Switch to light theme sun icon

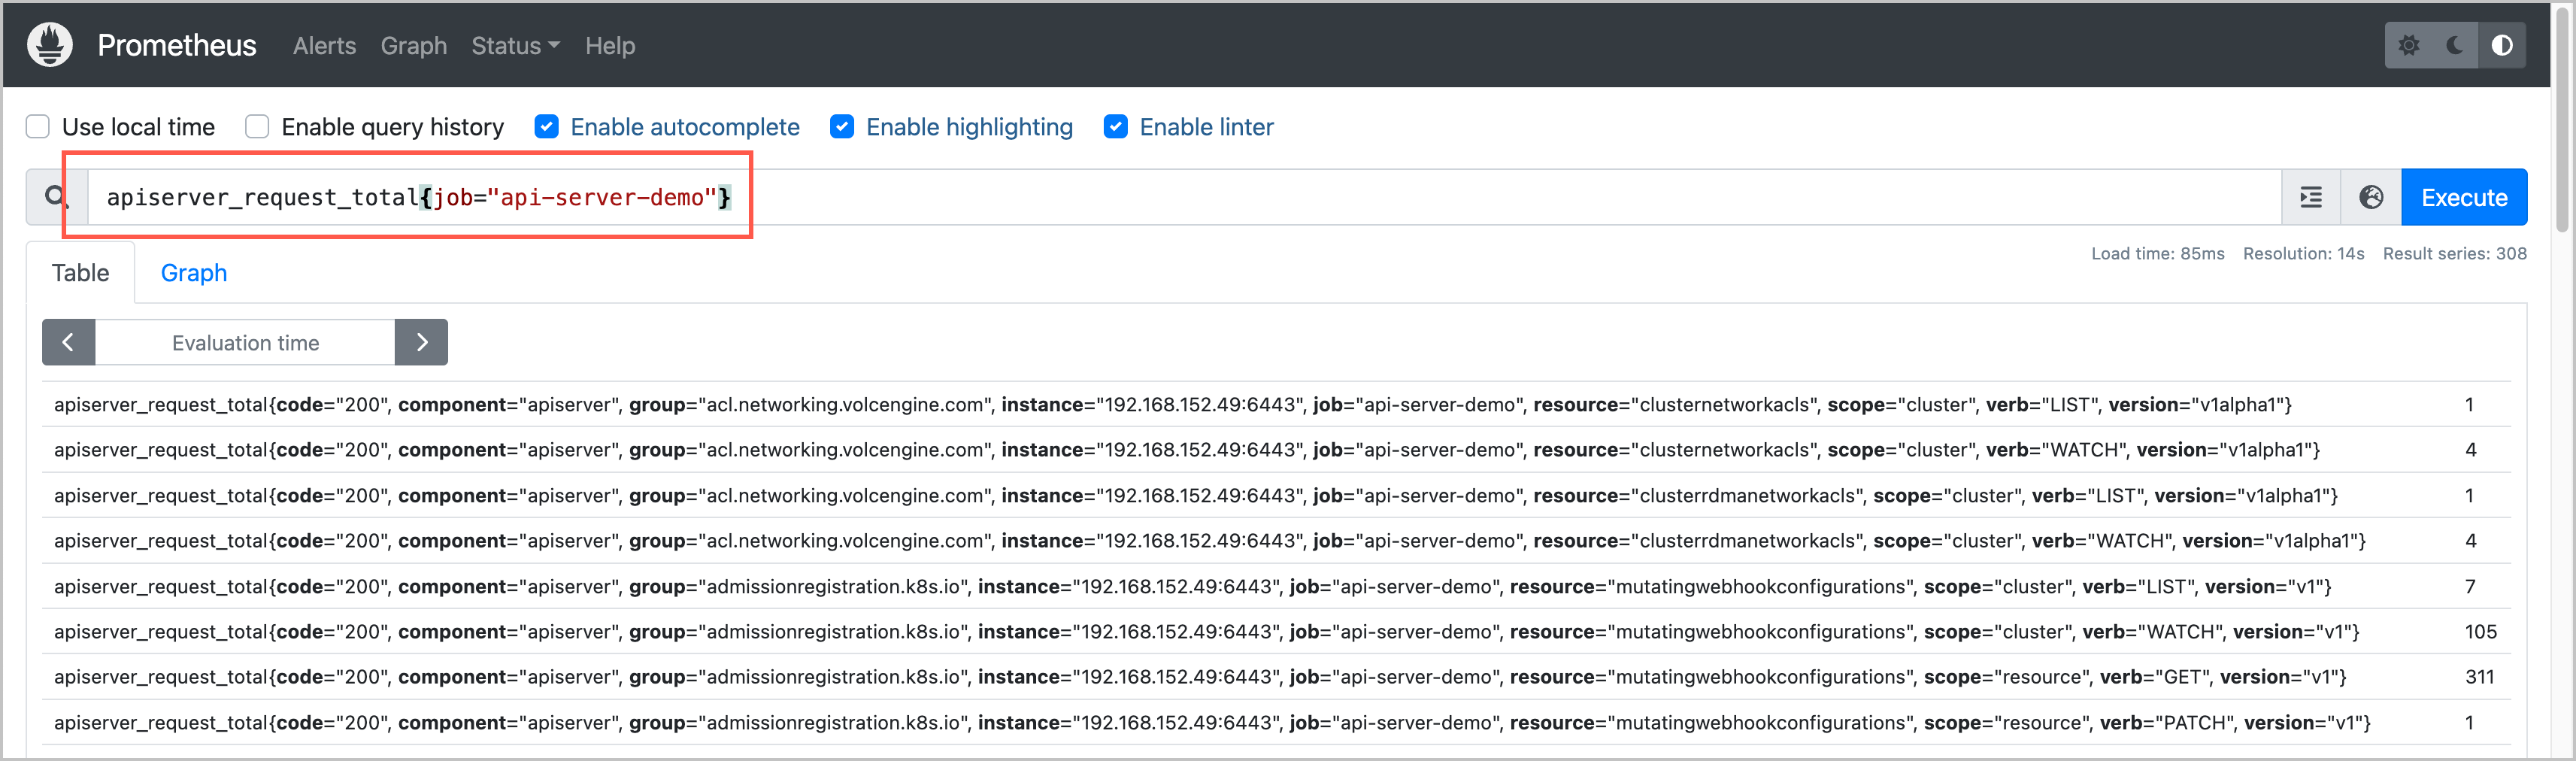point(2409,45)
